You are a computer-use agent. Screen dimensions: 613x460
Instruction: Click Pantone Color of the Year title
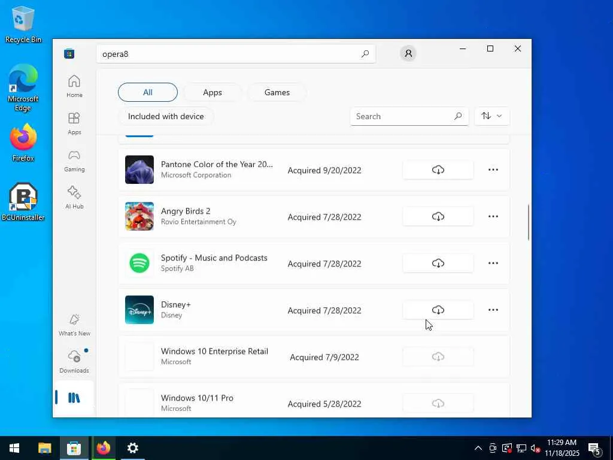217,164
